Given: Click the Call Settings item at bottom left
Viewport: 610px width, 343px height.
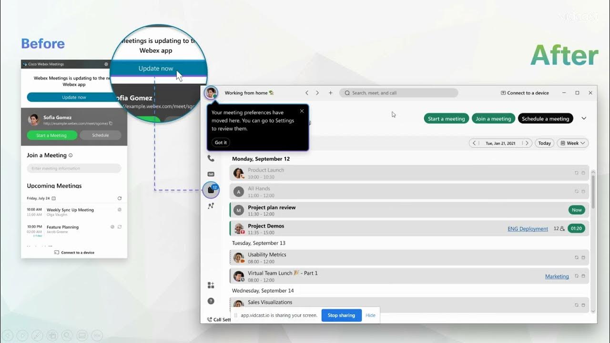Looking at the screenshot, I should (x=219, y=320).
